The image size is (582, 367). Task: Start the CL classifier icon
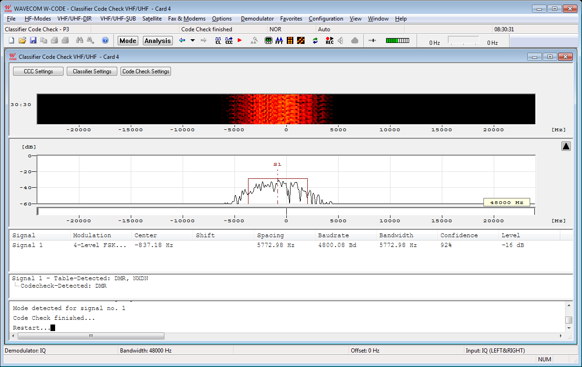coord(218,41)
